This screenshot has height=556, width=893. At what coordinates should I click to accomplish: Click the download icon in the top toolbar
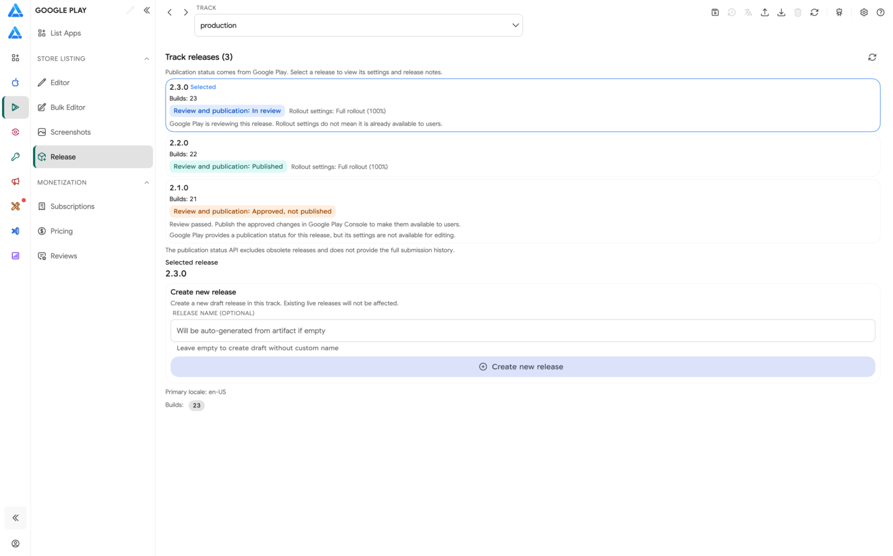[x=781, y=12]
